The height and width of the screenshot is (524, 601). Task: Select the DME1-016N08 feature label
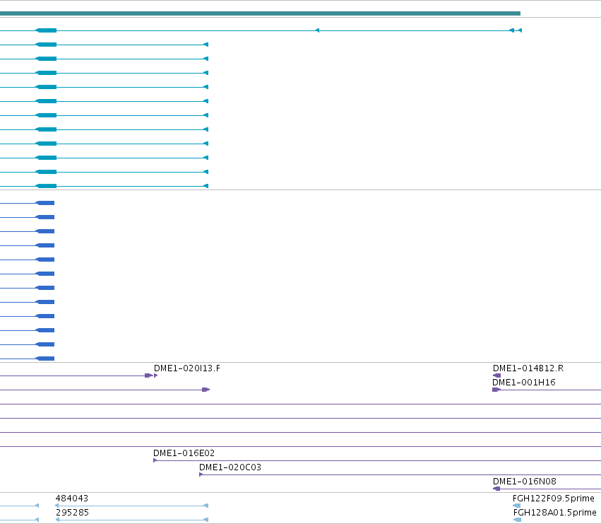pyautogui.click(x=524, y=482)
